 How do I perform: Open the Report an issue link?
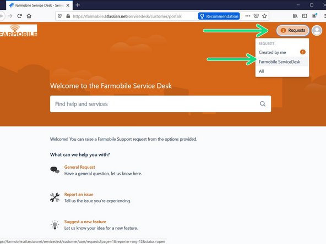tap(79, 195)
